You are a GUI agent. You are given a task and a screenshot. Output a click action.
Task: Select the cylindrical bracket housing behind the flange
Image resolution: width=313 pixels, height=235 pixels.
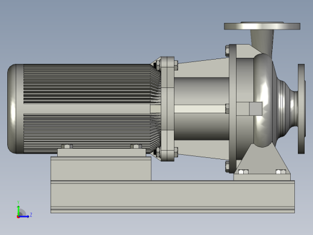pos(202,109)
